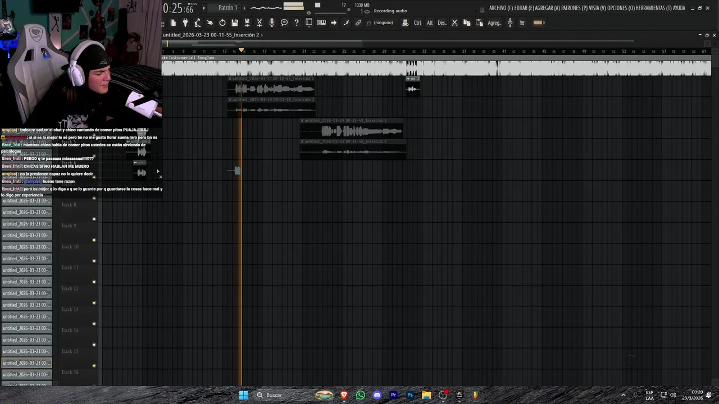This screenshot has height=404, width=719.
Task: Click the scissors cut icon
Action: click(x=454, y=23)
